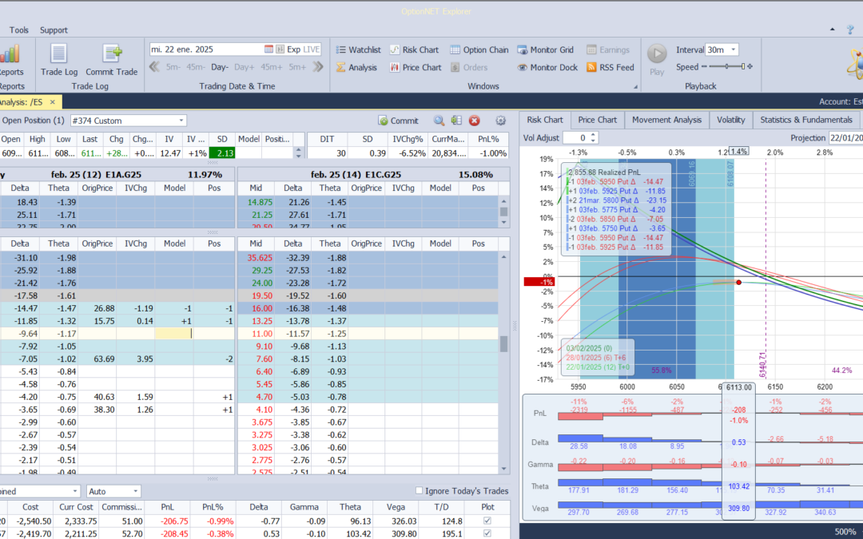
Task: Toggle LIVE mode in the date box
Action: tap(311, 49)
